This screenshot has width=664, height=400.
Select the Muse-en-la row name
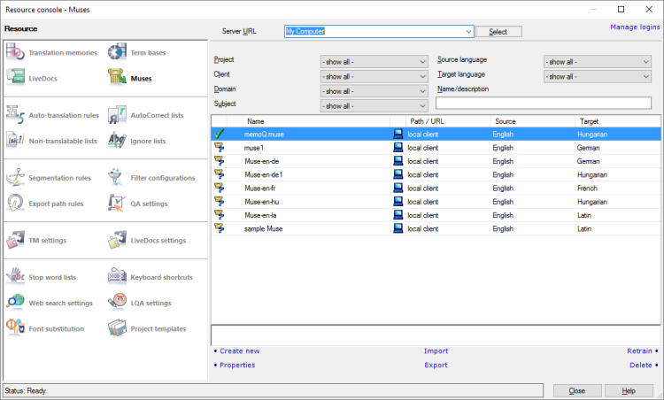[x=260, y=215]
